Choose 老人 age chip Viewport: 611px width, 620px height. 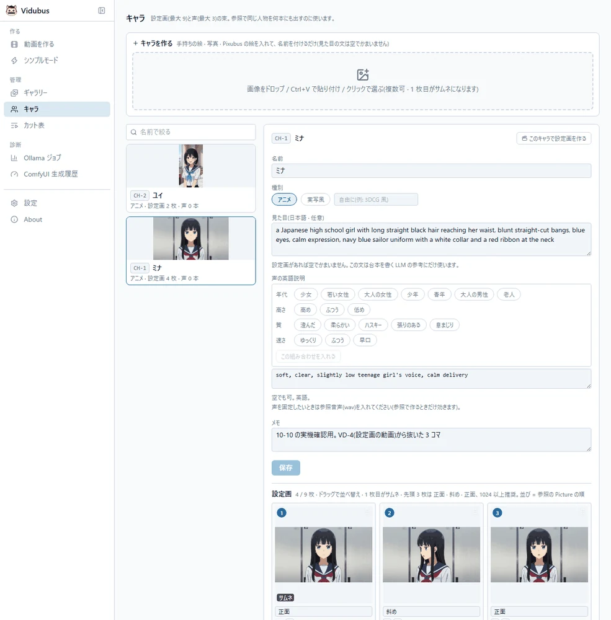pyautogui.click(x=509, y=294)
